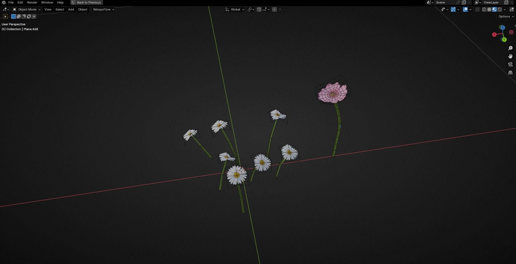Viewport: 516px width, 264px height.
Task: Toggle orthographic view with the grid icon
Action: pos(510,72)
